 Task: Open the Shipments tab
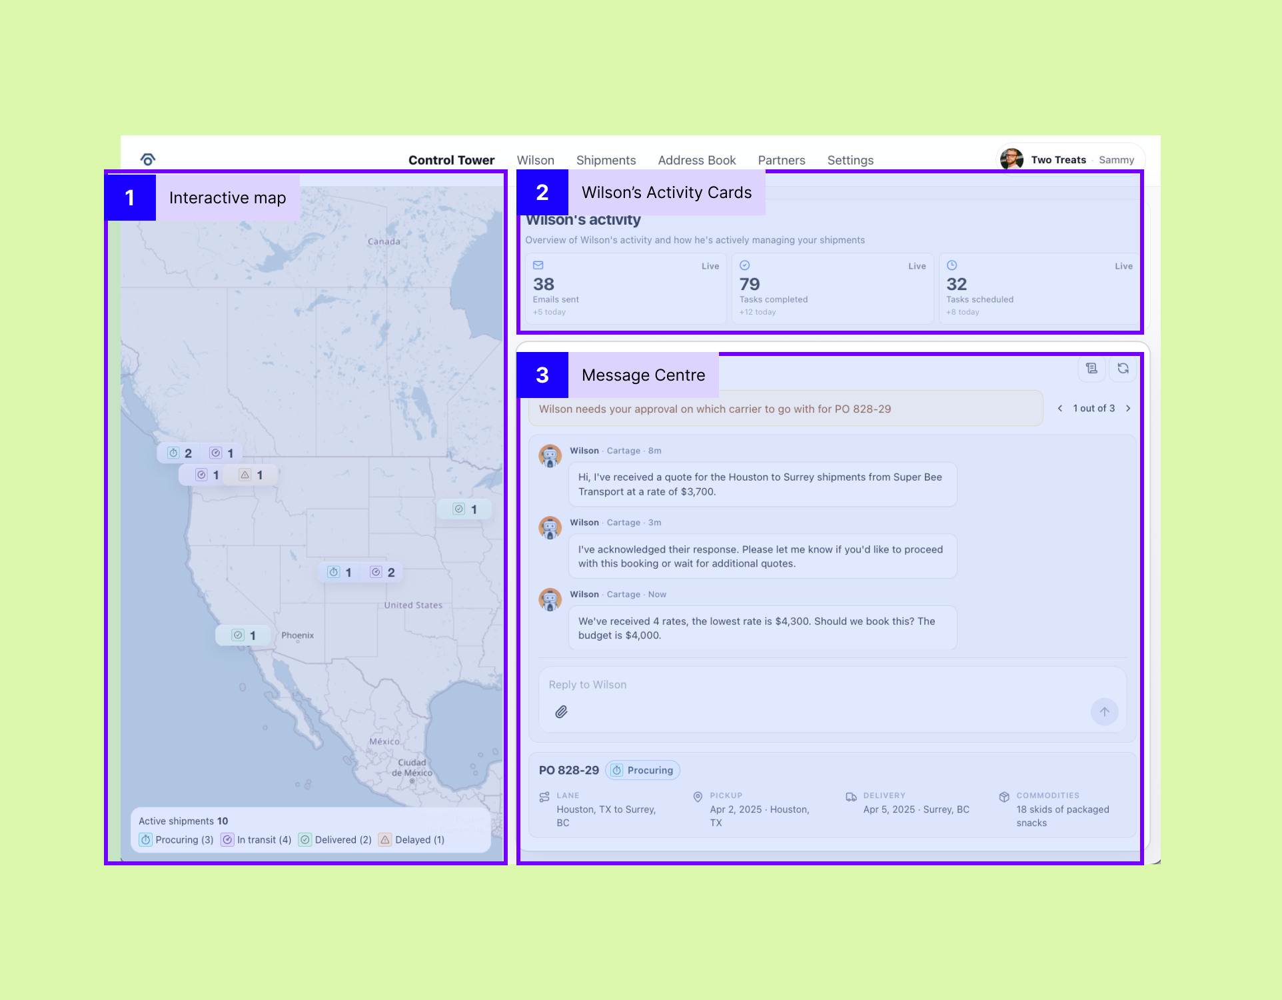point(606,161)
